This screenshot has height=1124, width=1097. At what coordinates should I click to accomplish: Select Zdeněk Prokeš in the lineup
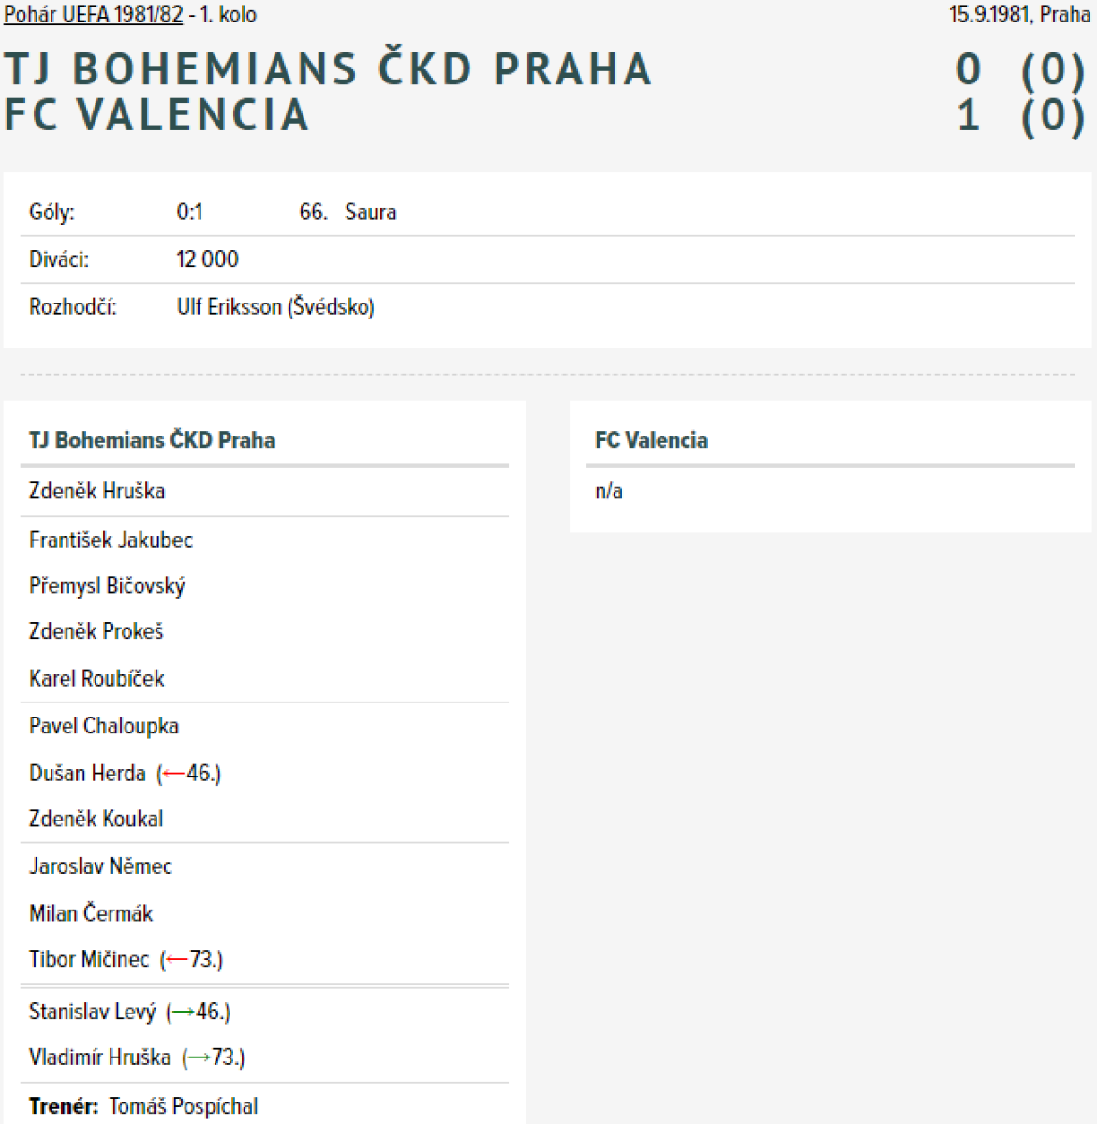[x=96, y=632]
